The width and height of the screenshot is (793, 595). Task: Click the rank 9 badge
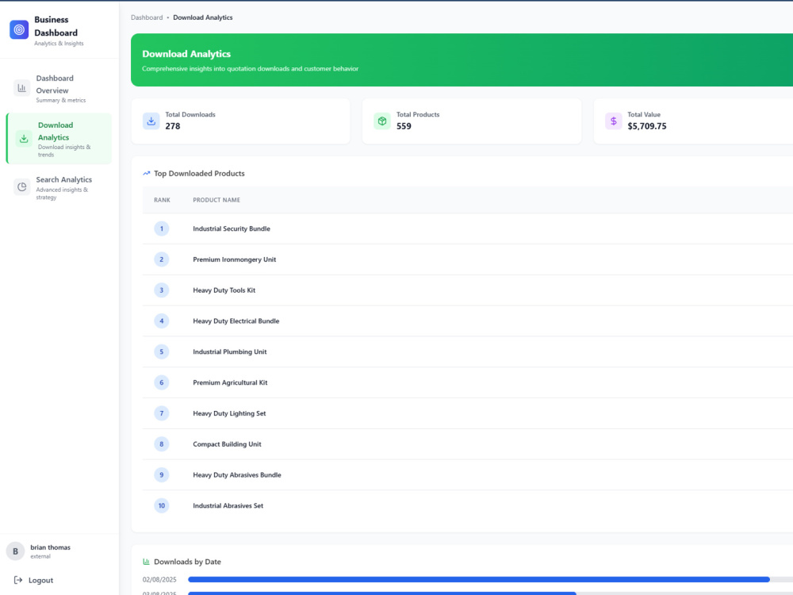(x=162, y=474)
